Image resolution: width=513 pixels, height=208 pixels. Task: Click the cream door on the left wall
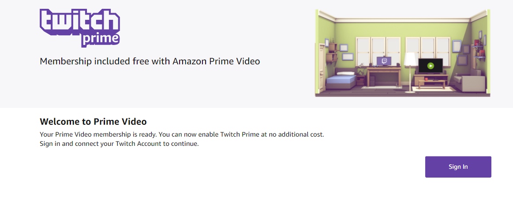point(322,68)
